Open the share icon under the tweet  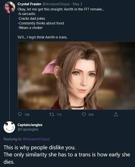click(x=116, y=114)
